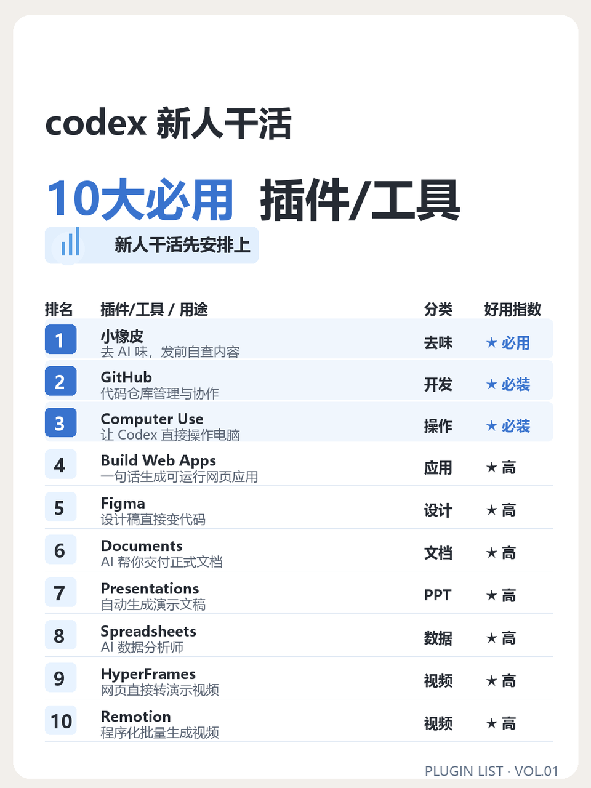Click the '★ 高' rating in the Figma row

coord(501,510)
